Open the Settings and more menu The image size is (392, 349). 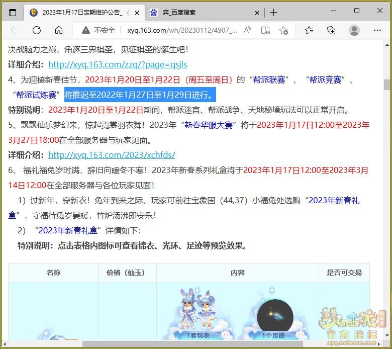coord(377,30)
